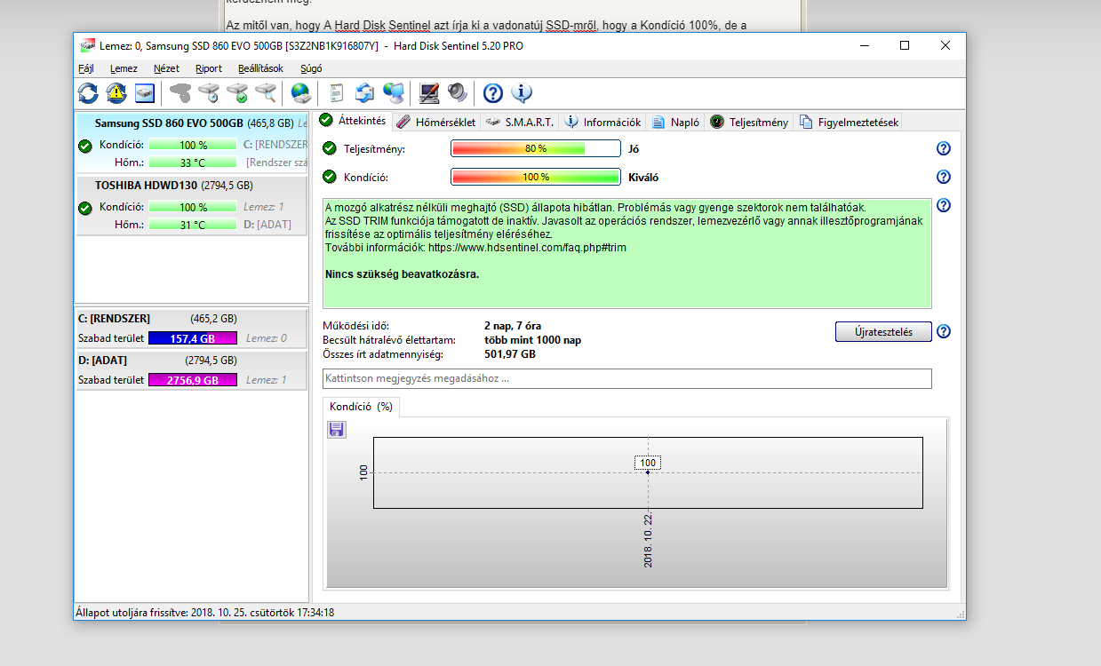
Task: Click the Kiváló rating label
Action: 643,177
